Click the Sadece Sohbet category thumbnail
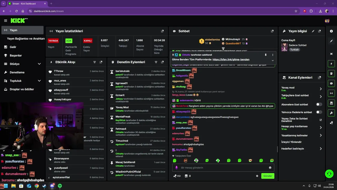 284,47
